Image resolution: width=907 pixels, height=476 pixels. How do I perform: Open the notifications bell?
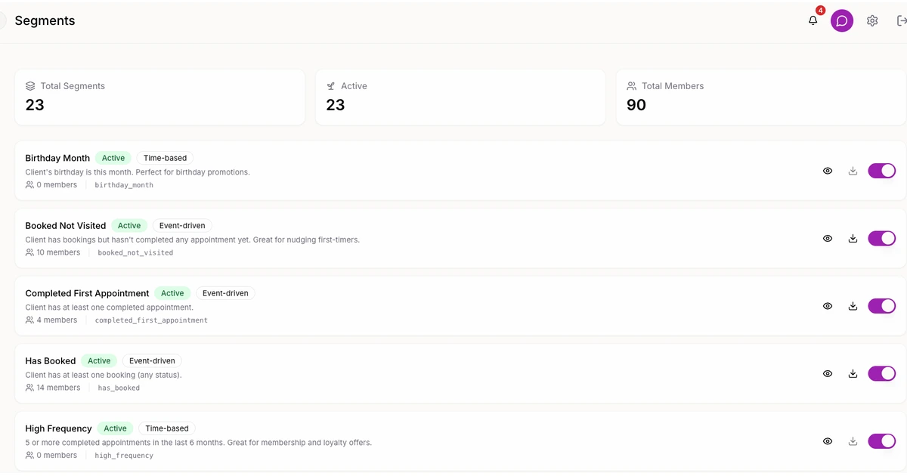pos(813,21)
